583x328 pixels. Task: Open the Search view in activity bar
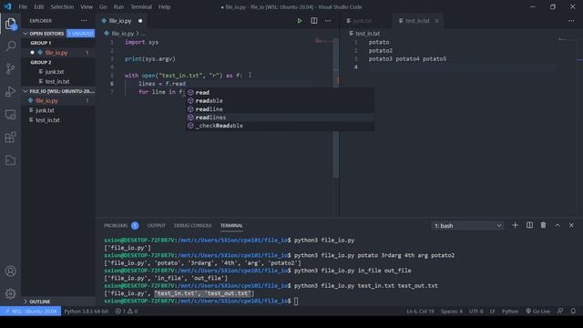pos(10,46)
